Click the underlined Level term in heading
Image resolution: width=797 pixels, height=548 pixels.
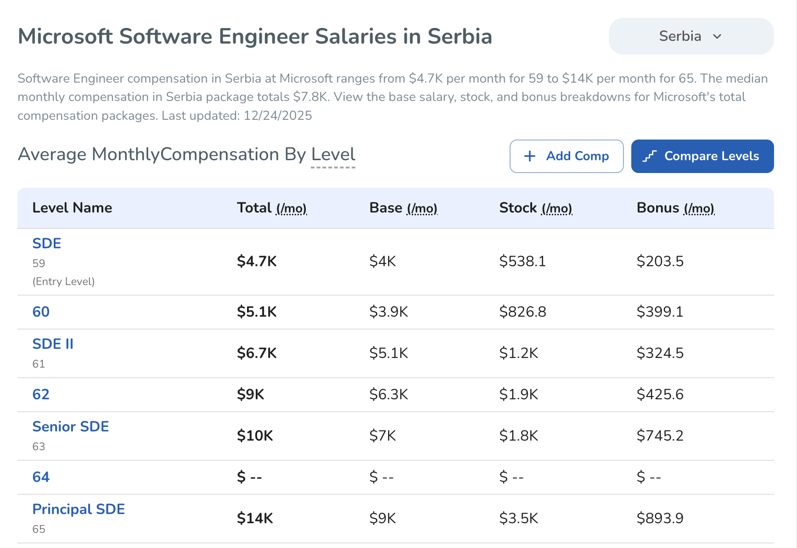(x=333, y=155)
